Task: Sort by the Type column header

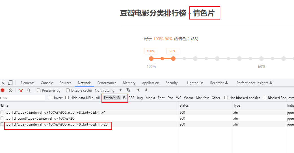Action: click(x=259, y=105)
